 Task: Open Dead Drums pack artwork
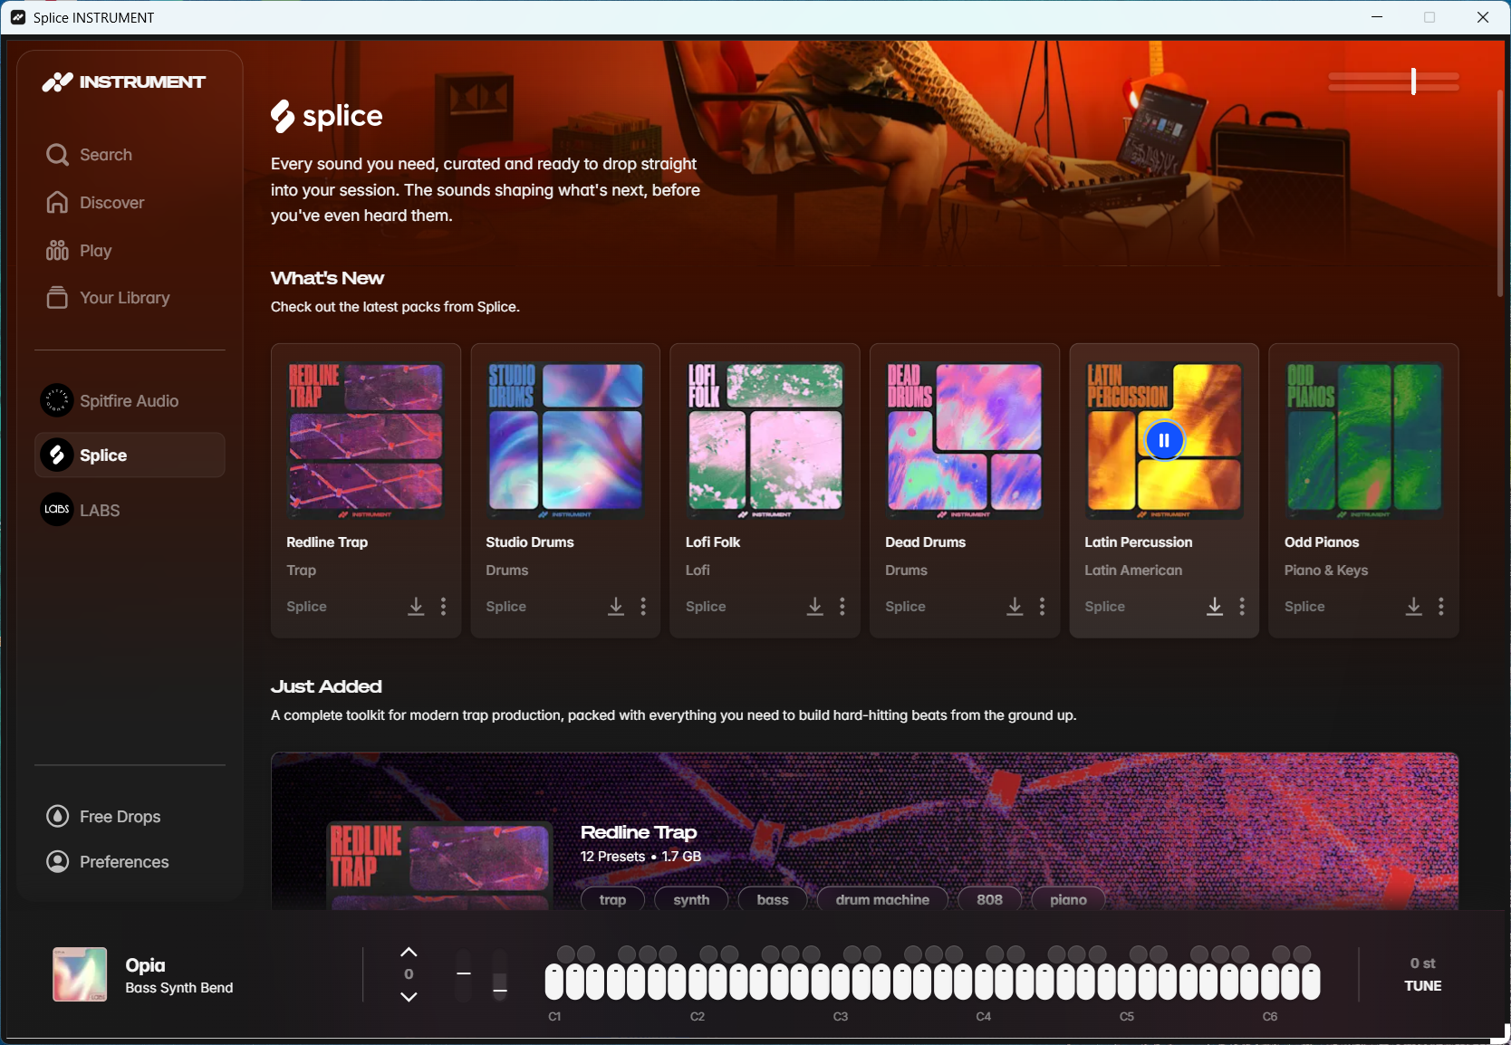pyautogui.click(x=965, y=441)
